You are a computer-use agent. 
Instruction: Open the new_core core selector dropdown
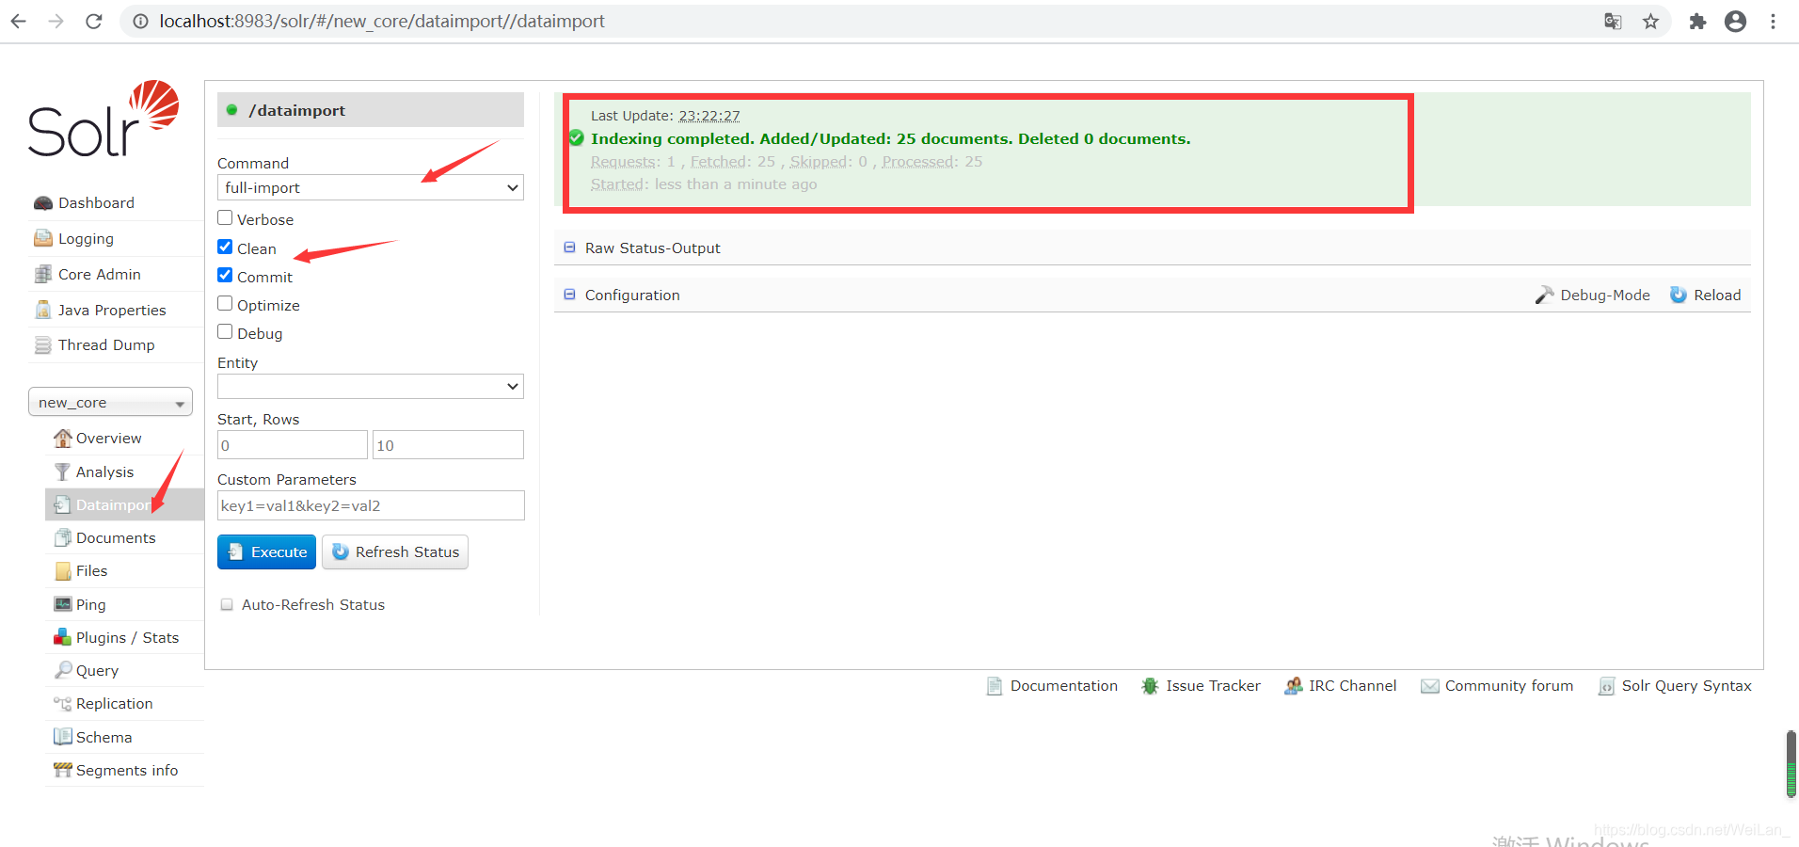coord(110,402)
